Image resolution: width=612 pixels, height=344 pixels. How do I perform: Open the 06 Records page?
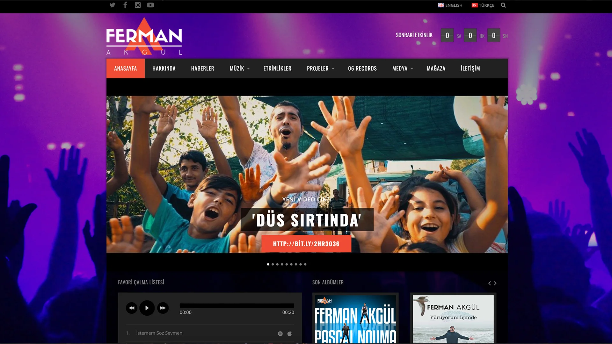[362, 68]
